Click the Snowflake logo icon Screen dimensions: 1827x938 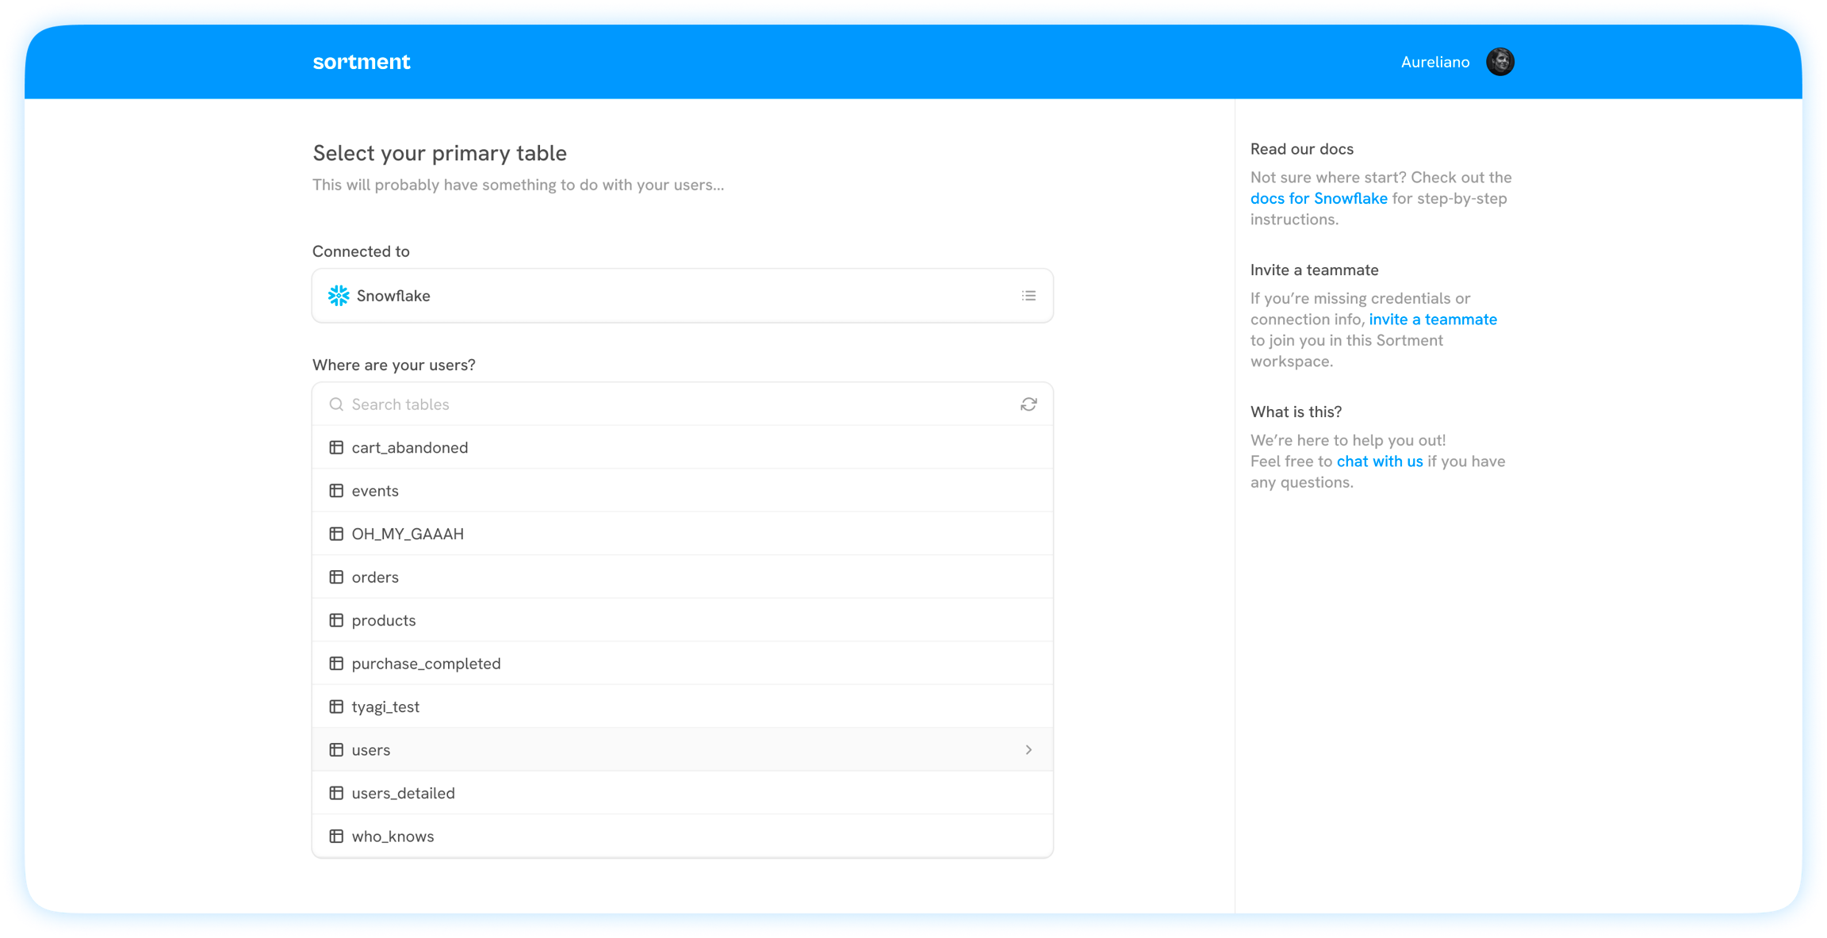(x=339, y=296)
